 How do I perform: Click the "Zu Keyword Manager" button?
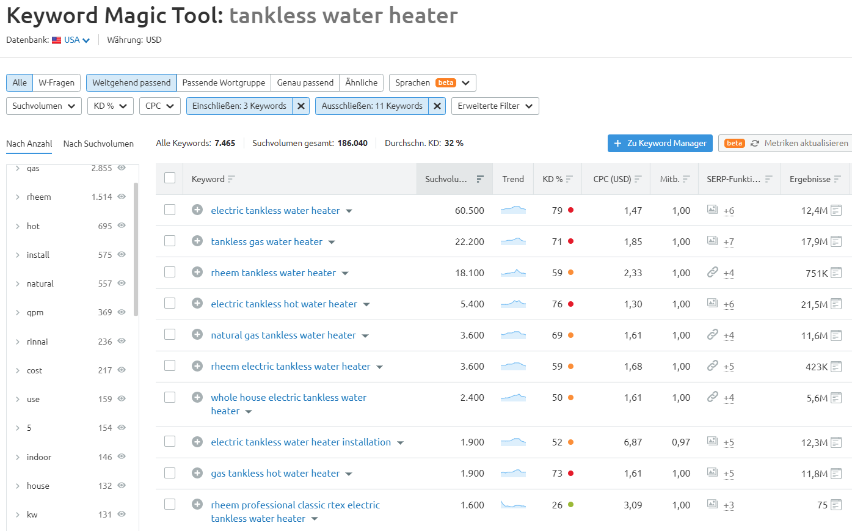pyautogui.click(x=660, y=143)
